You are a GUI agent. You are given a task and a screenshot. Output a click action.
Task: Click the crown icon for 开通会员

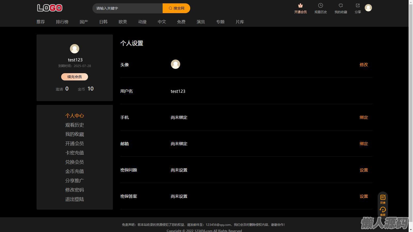[300, 6]
